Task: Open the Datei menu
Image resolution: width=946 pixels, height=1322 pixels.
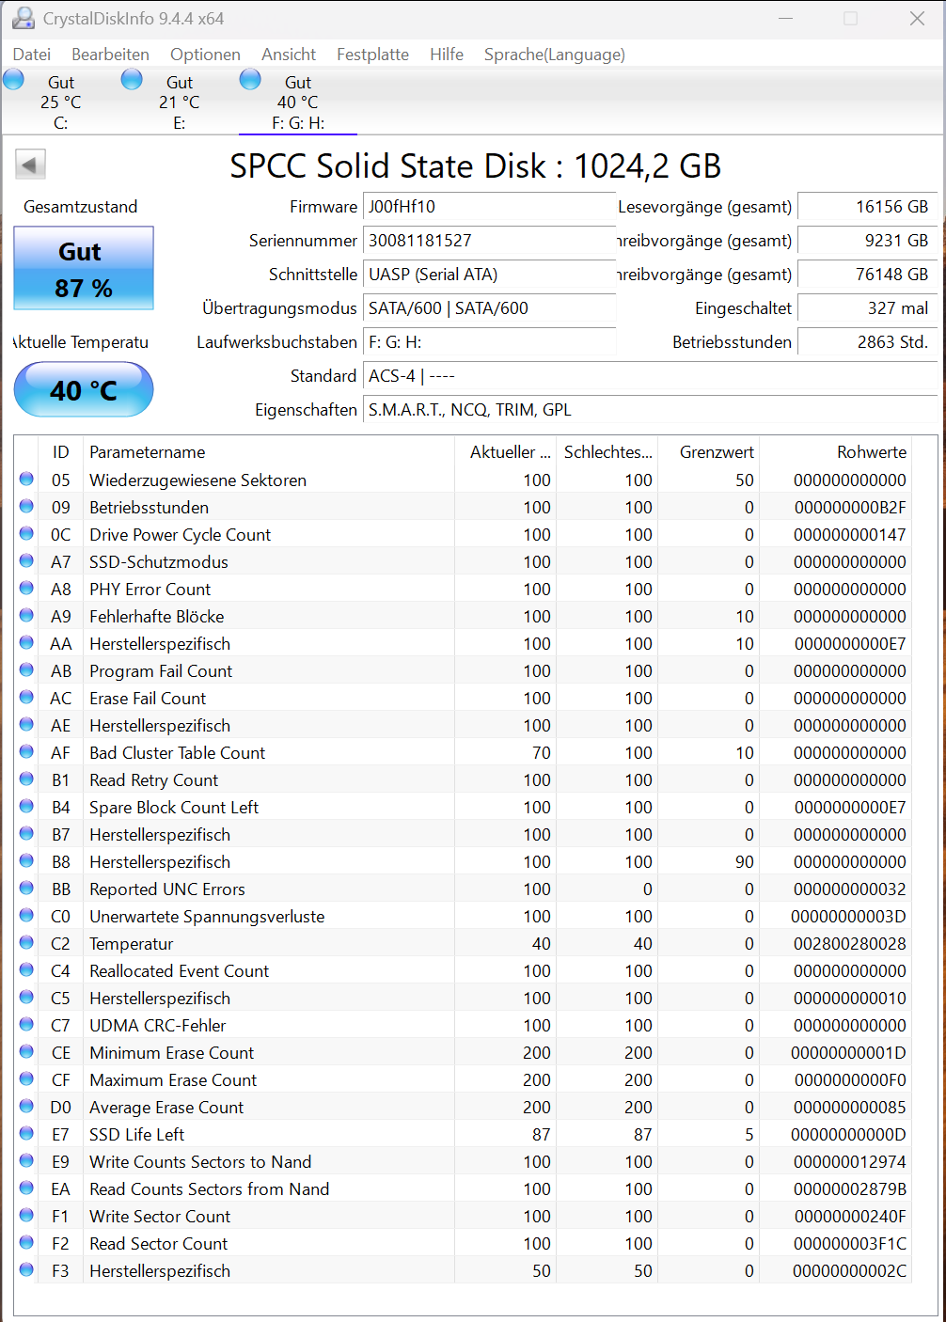Action: (32, 55)
